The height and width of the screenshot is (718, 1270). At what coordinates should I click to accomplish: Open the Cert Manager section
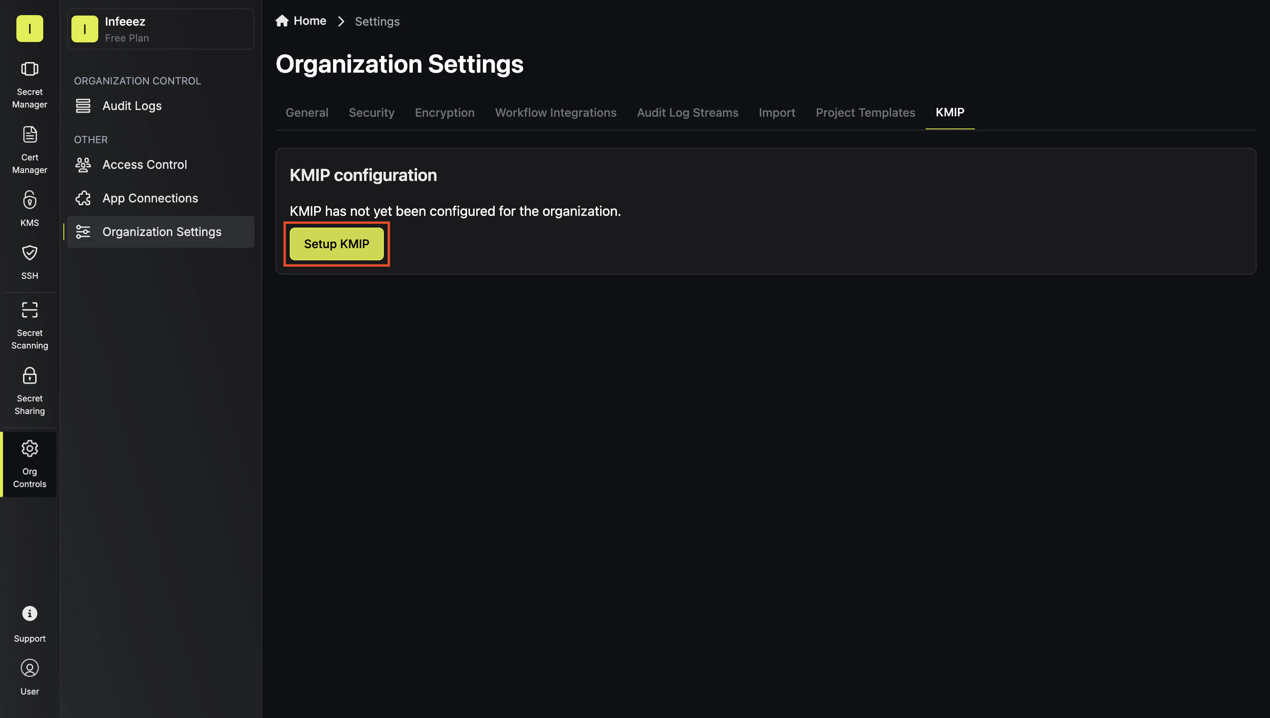click(x=29, y=150)
